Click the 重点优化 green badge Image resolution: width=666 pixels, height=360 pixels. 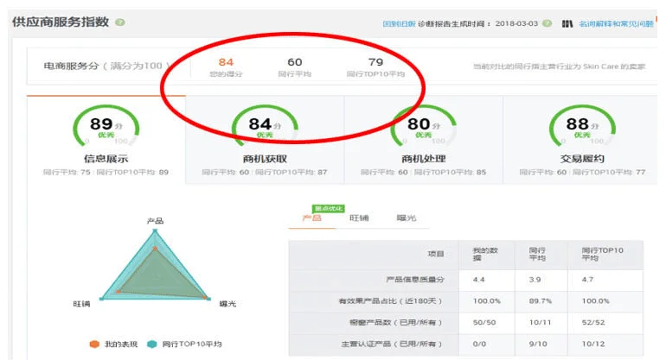(329, 209)
